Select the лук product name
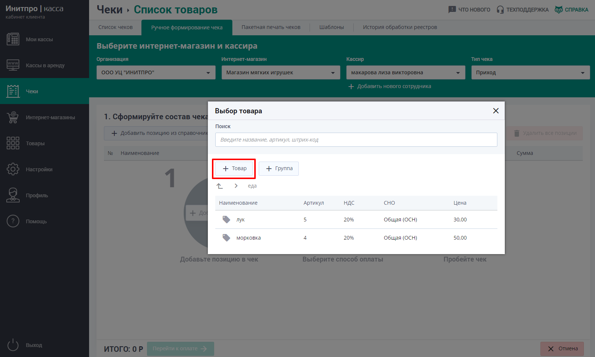Screen dimensions: 595x357 [241, 220]
